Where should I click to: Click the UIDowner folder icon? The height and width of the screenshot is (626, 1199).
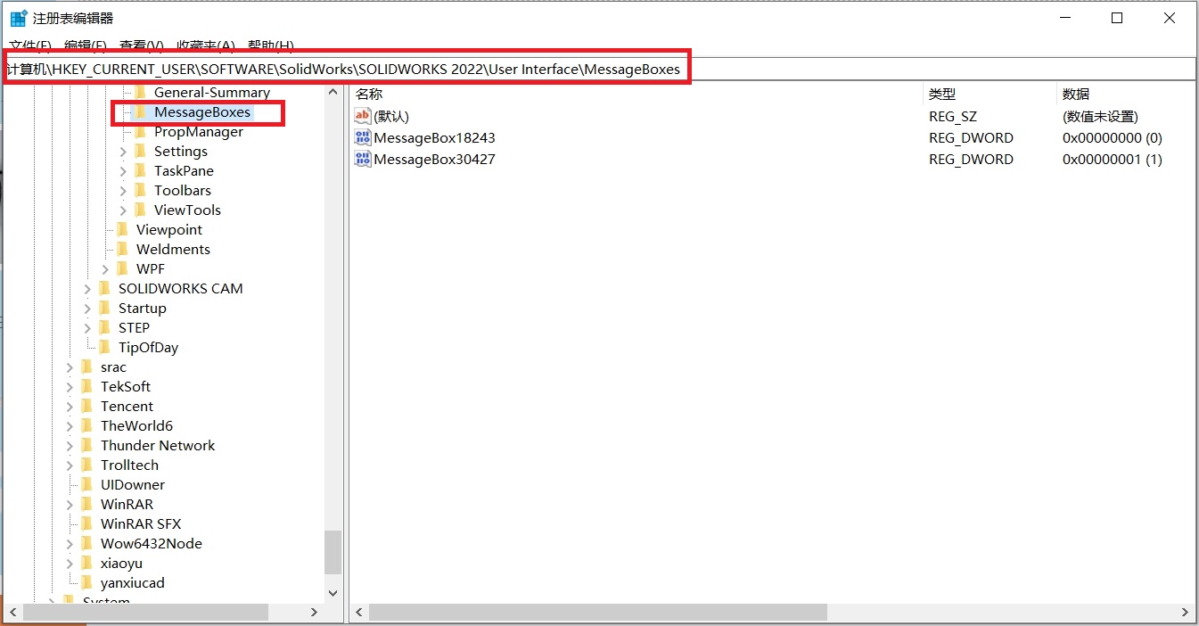[x=86, y=484]
